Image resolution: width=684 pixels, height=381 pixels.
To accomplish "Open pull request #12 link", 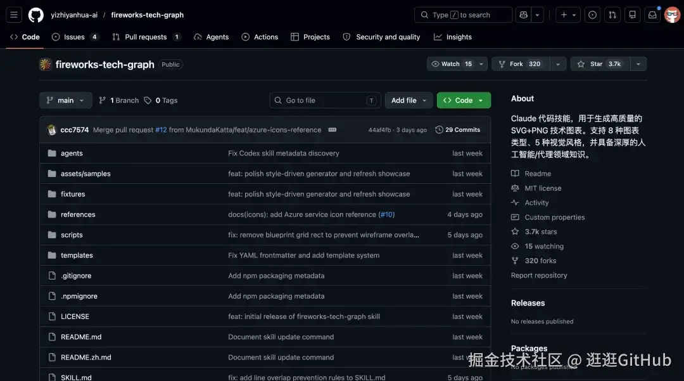I will (161, 129).
